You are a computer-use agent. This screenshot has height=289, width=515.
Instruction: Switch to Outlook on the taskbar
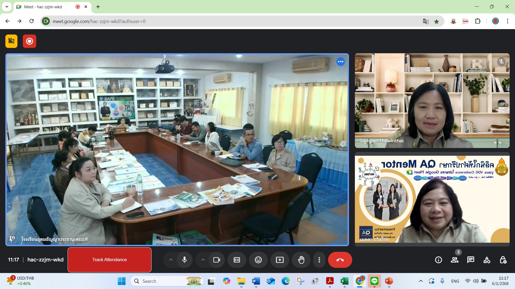(x=271, y=281)
